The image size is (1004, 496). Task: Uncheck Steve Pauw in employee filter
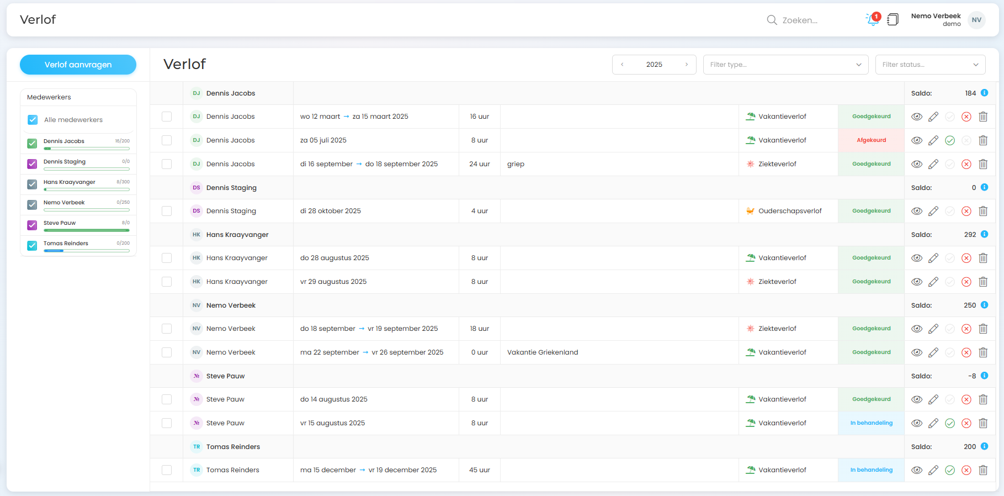[x=32, y=225]
